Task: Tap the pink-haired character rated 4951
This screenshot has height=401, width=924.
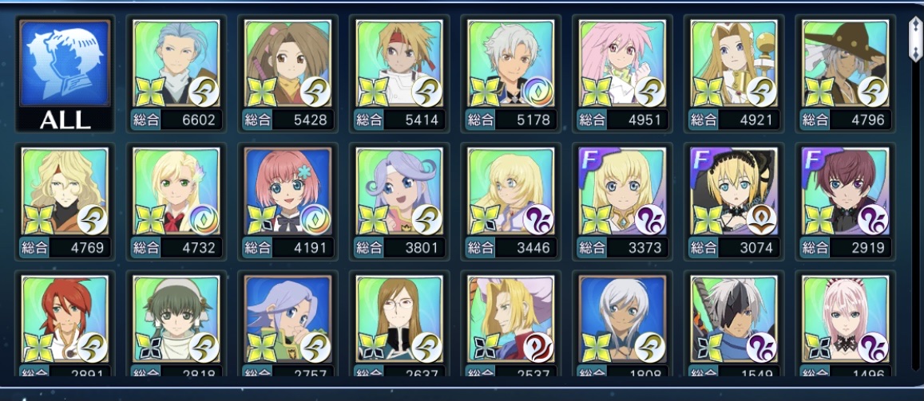Action: (623, 75)
